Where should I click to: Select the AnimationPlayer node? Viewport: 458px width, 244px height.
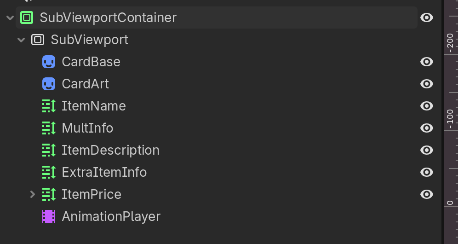111,216
